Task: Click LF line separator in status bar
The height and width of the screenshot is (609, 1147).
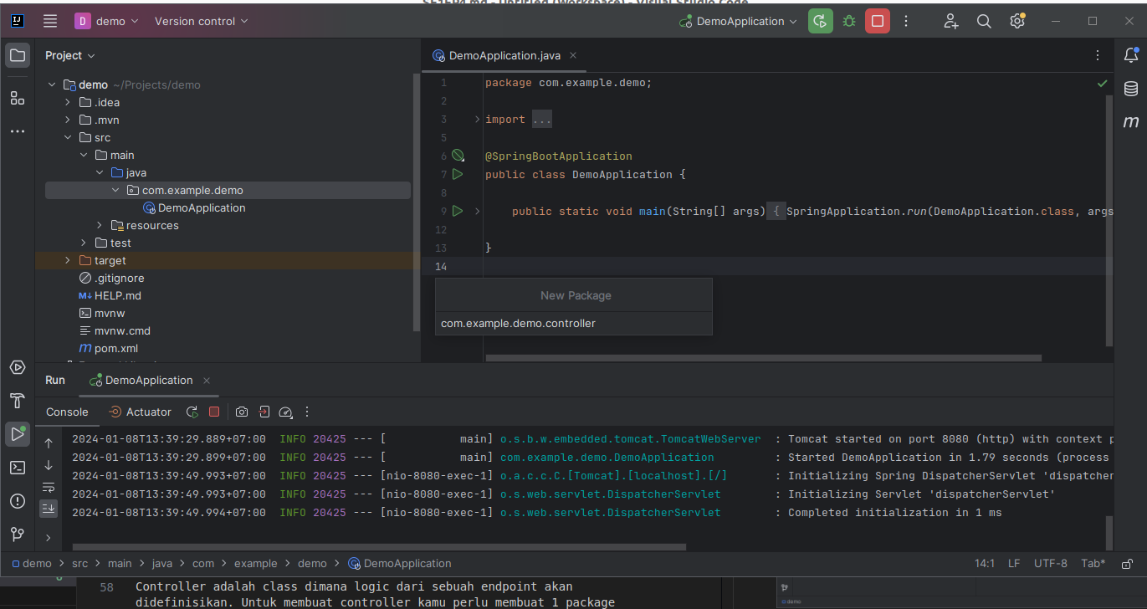Action: point(1014,564)
